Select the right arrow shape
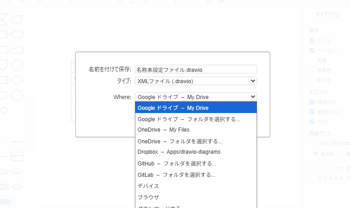This screenshot has height=208, width=350. point(3,110)
